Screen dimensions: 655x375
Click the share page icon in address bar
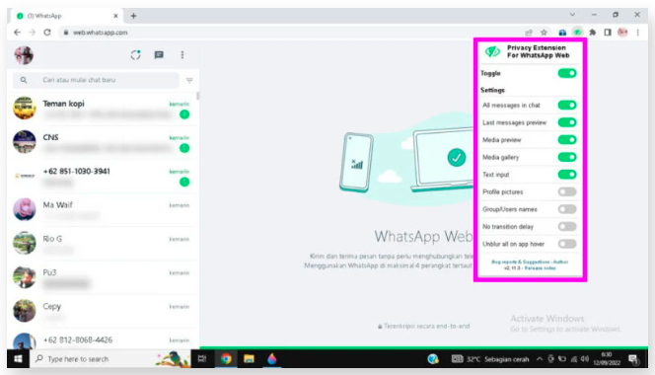click(529, 33)
